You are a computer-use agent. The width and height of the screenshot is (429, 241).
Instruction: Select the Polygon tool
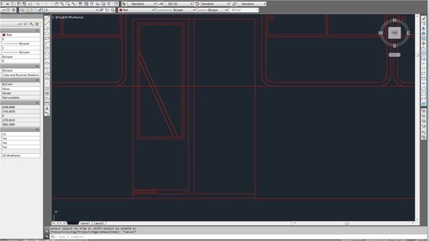[47, 33]
